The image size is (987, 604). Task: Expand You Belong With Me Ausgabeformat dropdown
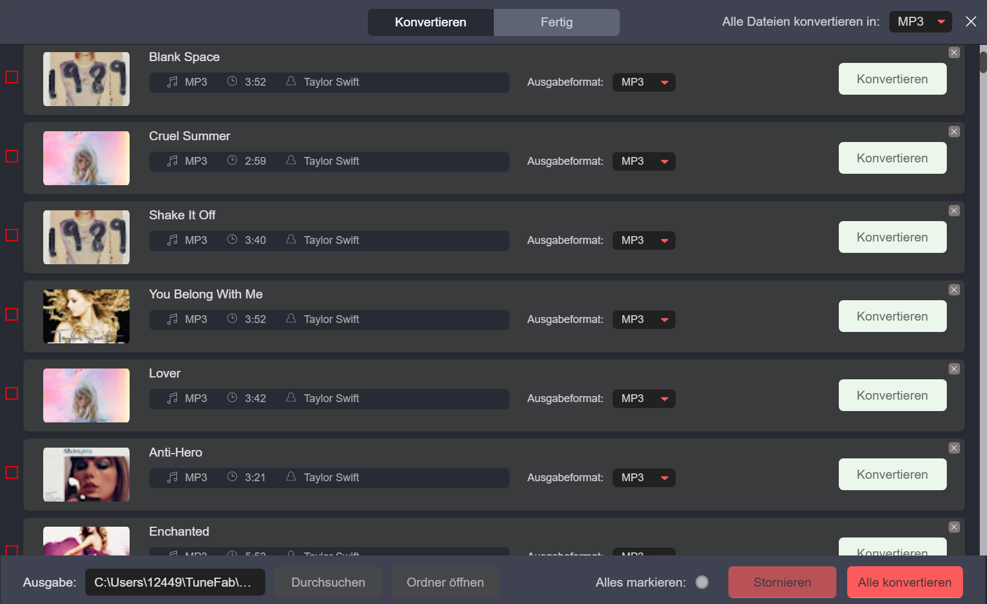(x=644, y=319)
